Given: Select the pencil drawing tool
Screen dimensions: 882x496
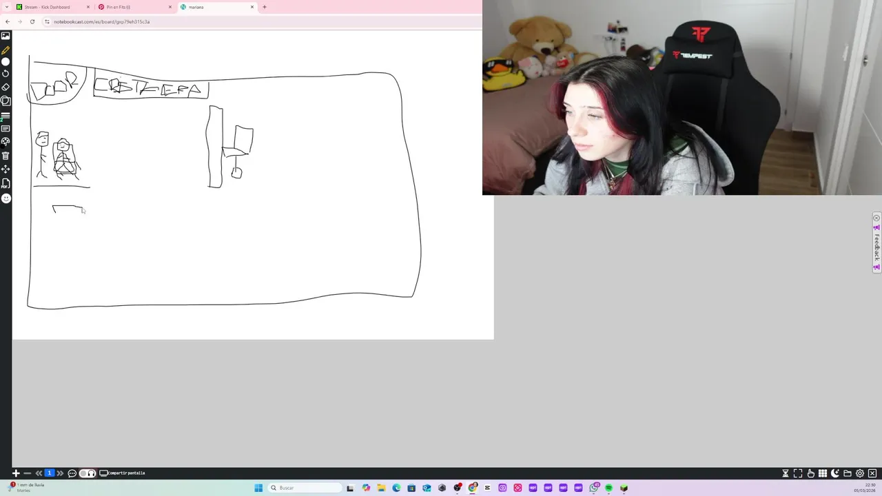Looking at the screenshot, I should pos(6,50).
